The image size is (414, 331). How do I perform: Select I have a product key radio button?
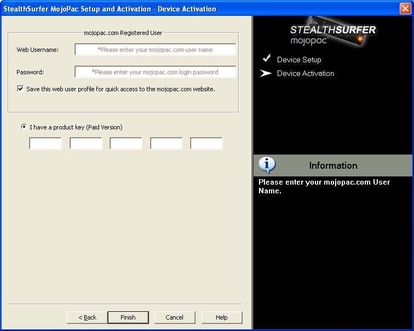pos(24,127)
